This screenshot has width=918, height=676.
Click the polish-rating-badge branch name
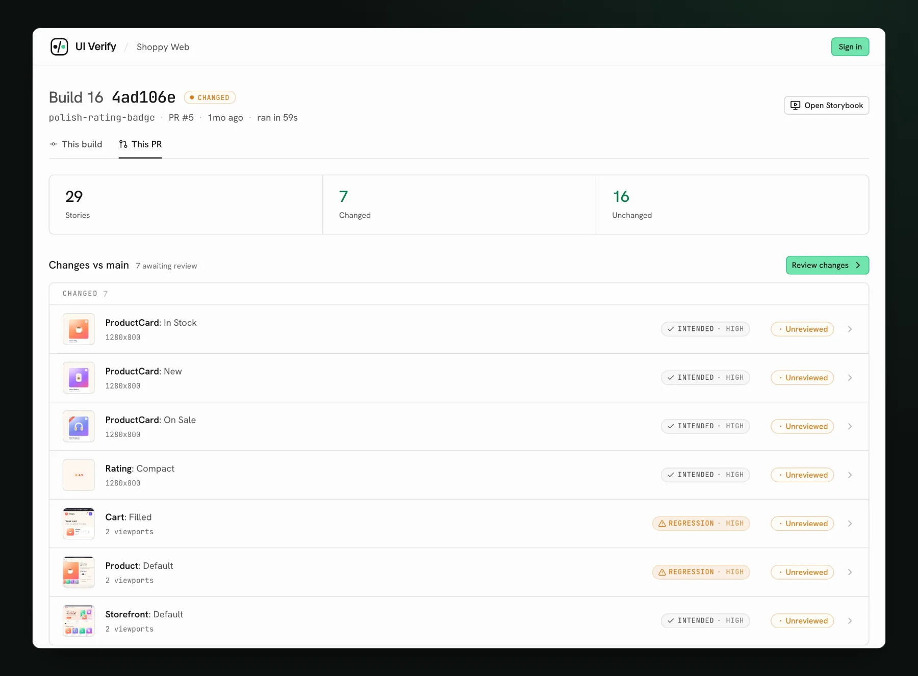pyautogui.click(x=102, y=118)
